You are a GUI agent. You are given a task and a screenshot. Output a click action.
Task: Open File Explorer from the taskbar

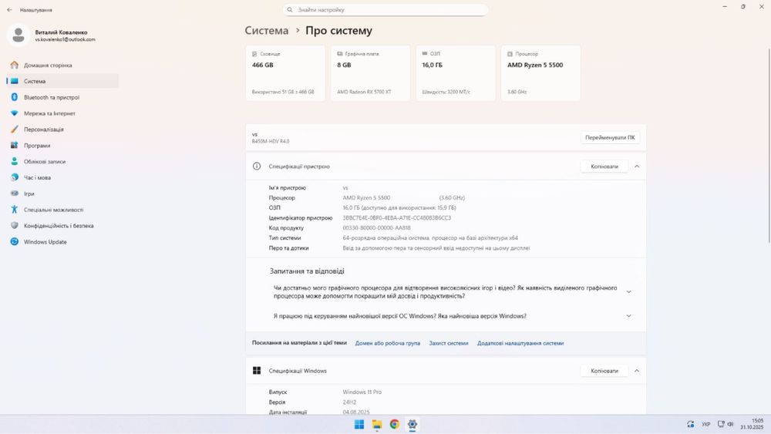[x=377, y=425]
